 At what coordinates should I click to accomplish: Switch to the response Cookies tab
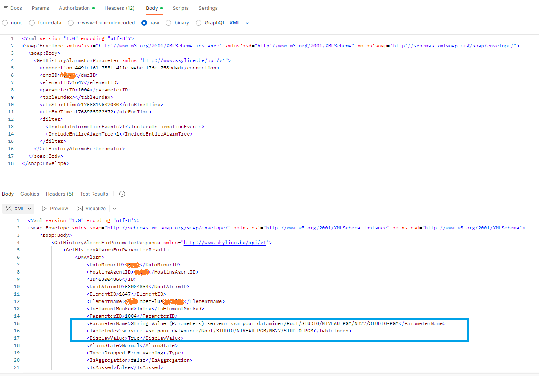[30, 194]
